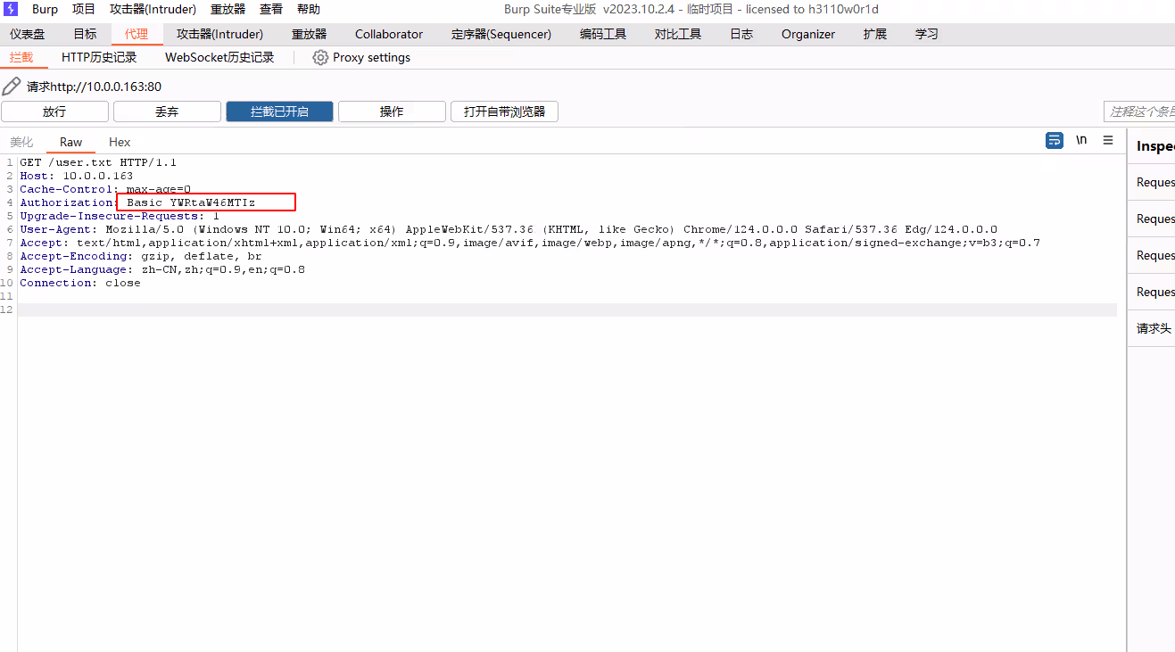Image resolution: width=1175 pixels, height=652 pixels.
Task: Switch to the 美化 pretty view tab
Action: 21,143
